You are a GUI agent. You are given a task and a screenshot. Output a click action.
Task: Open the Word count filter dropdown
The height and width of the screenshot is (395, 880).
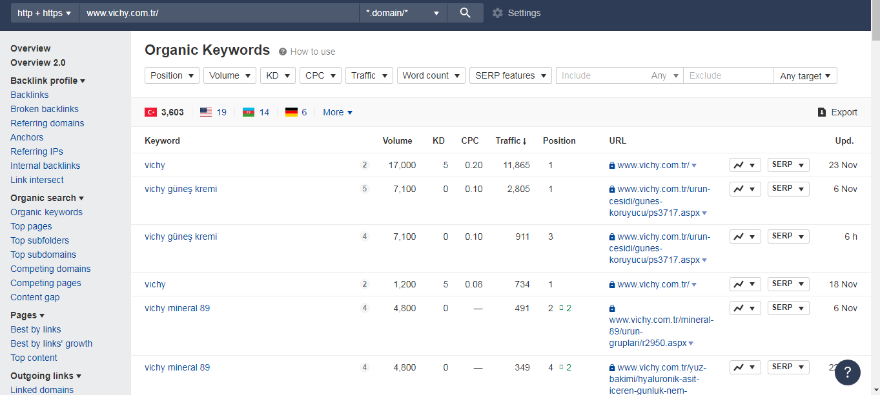(x=431, y=75)
